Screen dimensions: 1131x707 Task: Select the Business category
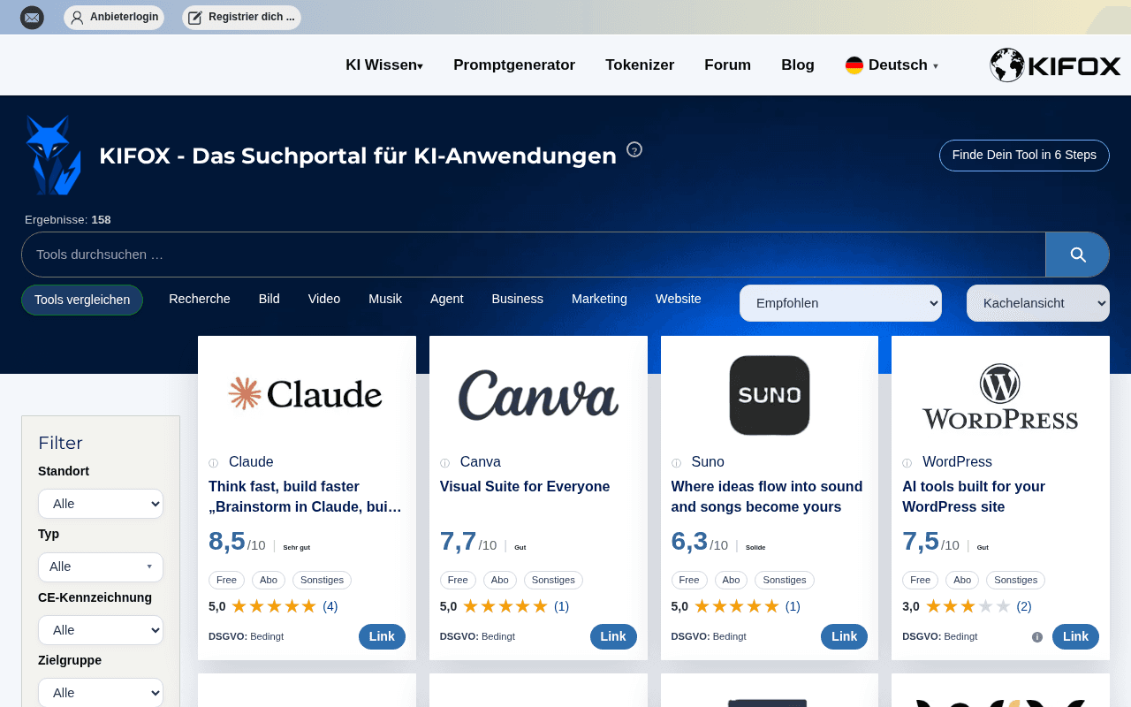[518, 299]
